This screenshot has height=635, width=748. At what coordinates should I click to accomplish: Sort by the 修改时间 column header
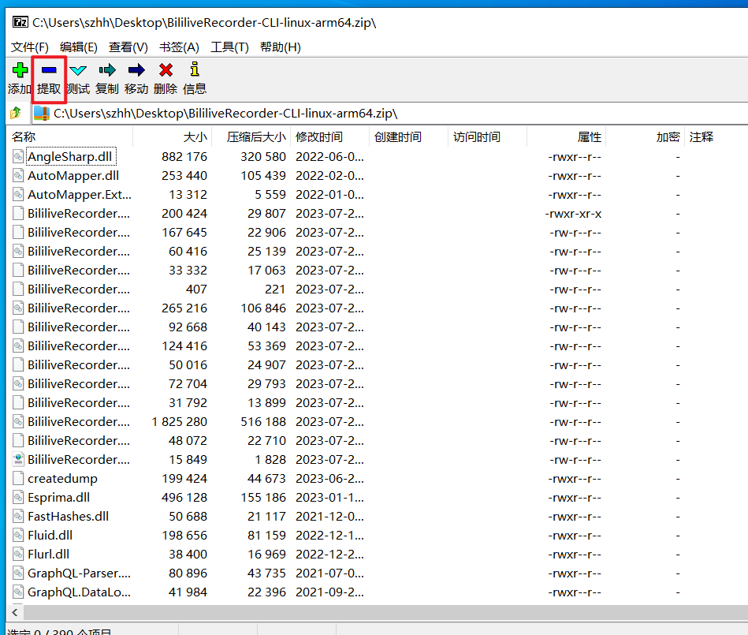click(329, 137)
